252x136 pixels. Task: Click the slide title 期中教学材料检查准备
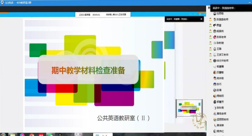coord(88,70)
